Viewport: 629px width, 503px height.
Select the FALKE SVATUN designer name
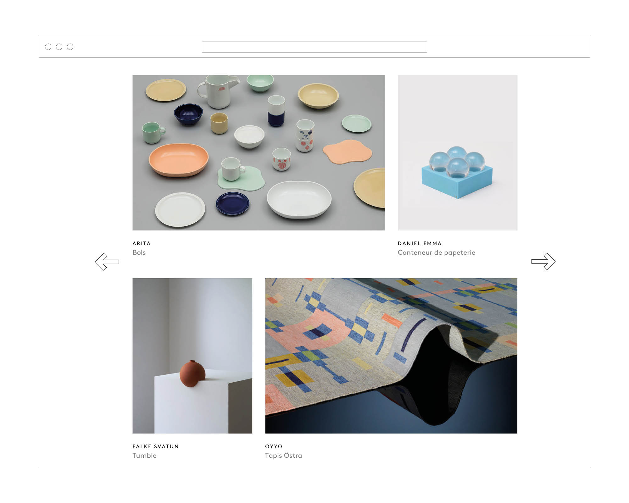156,446
